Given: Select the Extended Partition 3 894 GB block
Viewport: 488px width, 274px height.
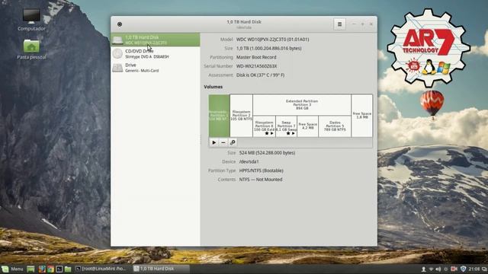Looking at the screenshot, I should click(302, 105).
